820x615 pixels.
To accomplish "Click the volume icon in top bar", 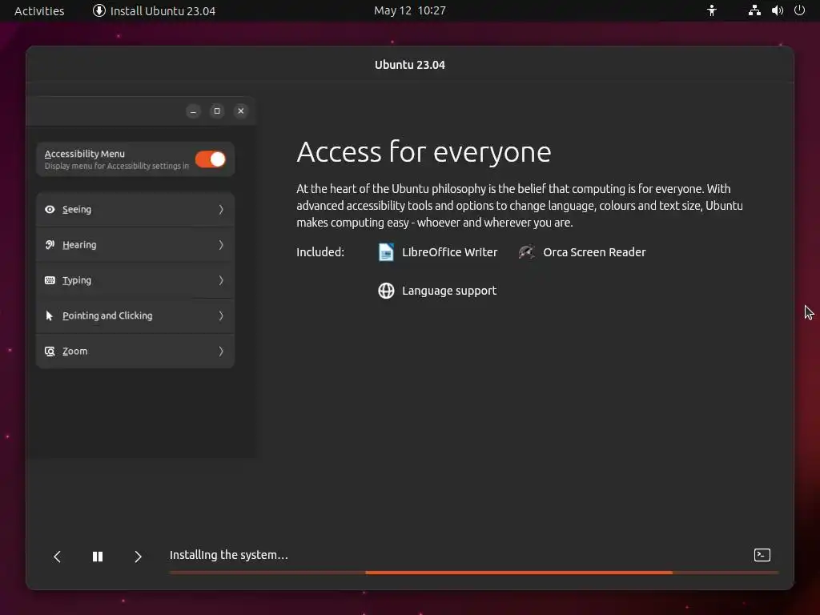I will (777, 10).
